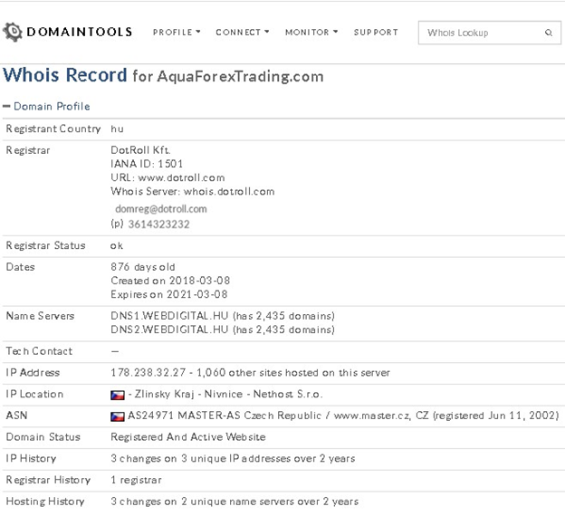Click the 876 days old text
The height and width of the screenshot is (516, 565).
(143, 267)
